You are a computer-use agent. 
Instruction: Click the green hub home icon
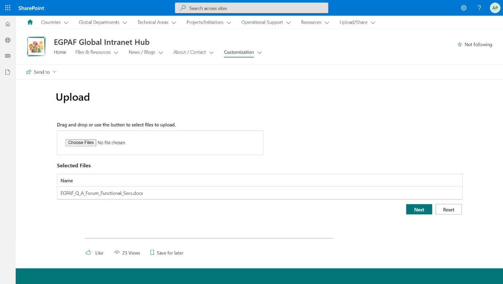(x=30, y=22)
